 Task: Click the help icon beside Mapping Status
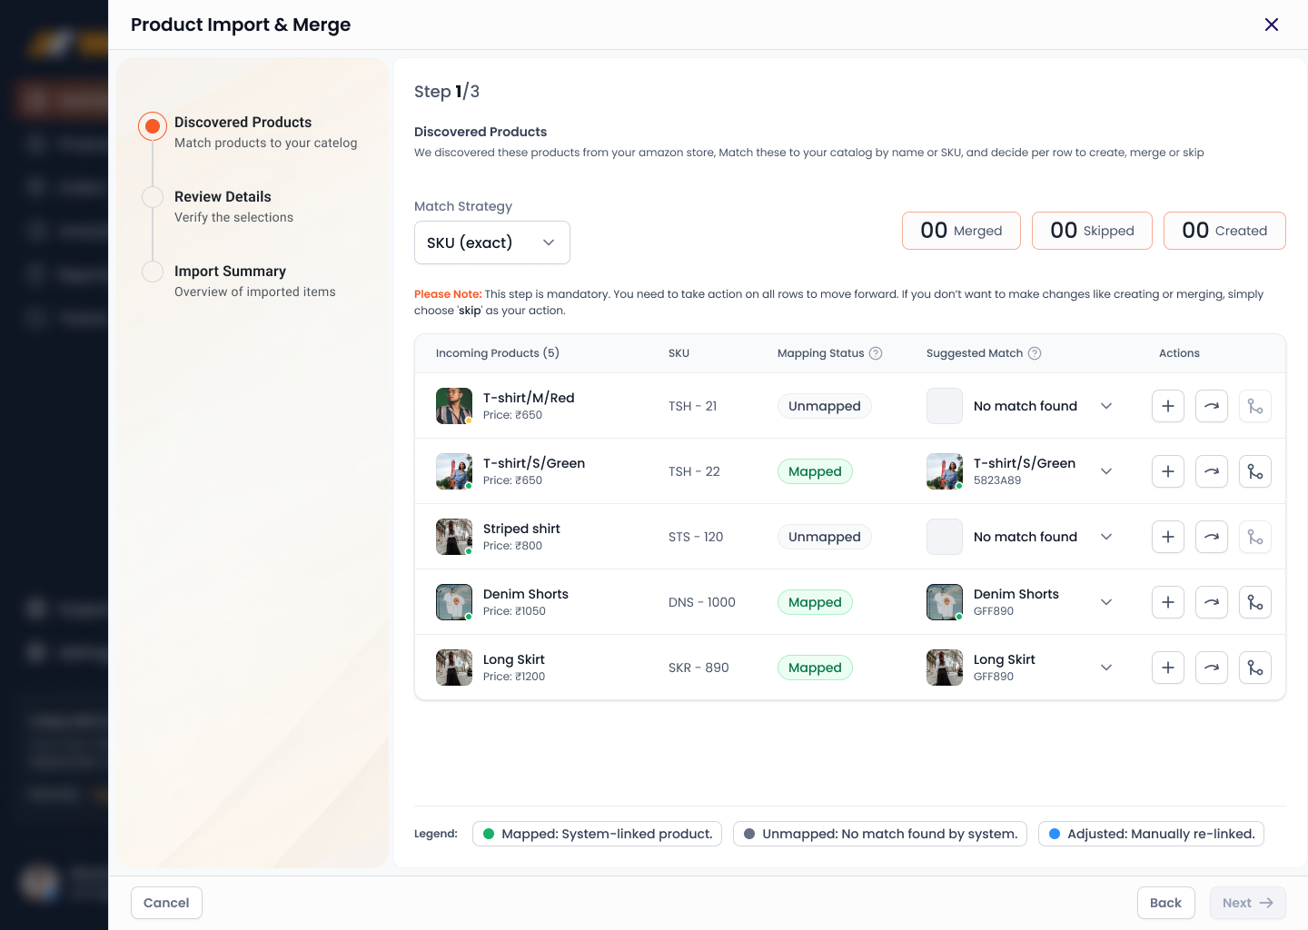coord(876,353)
